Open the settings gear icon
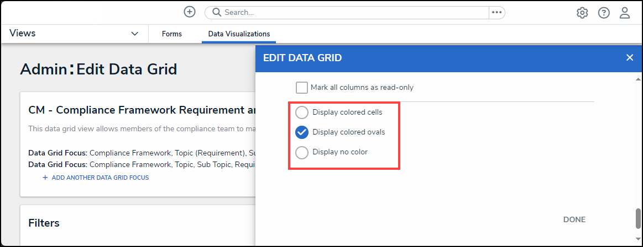This screenshot has height=247, width=643. tap(582, 13)
